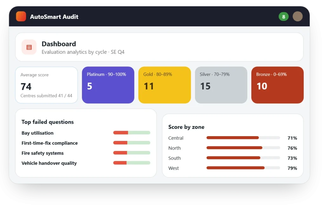Select the West zone label
The image size is (325, 208).
174,168
